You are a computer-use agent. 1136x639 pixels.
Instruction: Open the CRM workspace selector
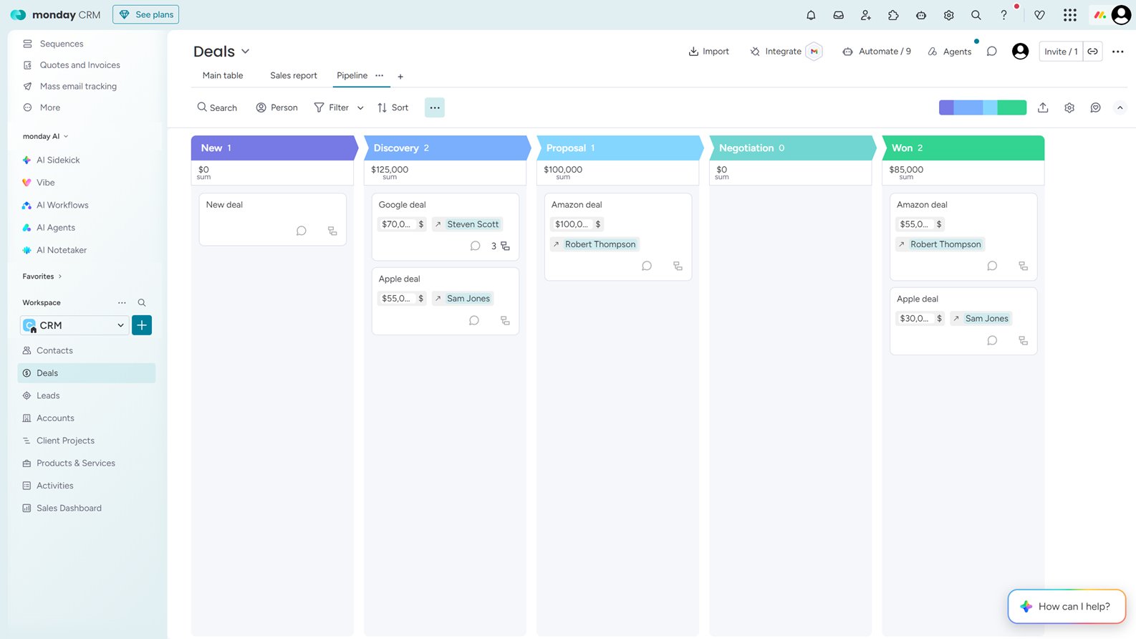(x=74, y=325)
